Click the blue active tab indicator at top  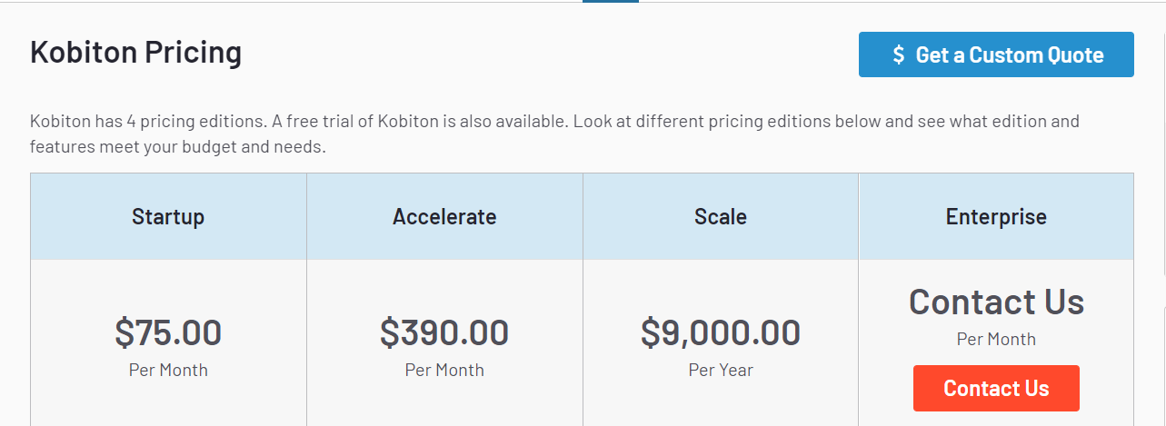point(611,2)
